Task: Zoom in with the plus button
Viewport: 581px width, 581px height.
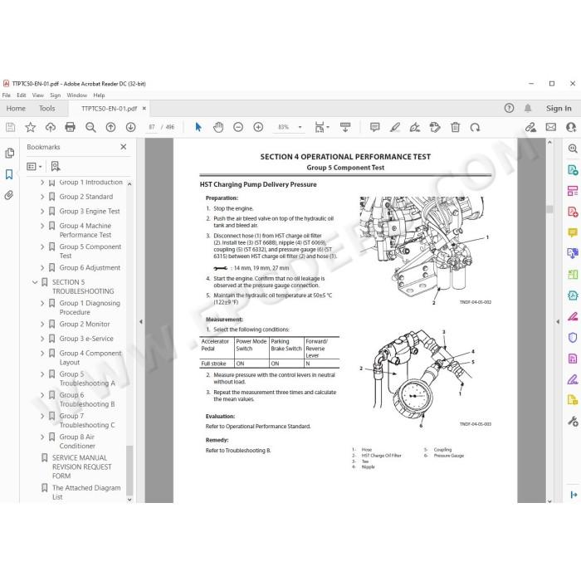Action: point(258,128)
